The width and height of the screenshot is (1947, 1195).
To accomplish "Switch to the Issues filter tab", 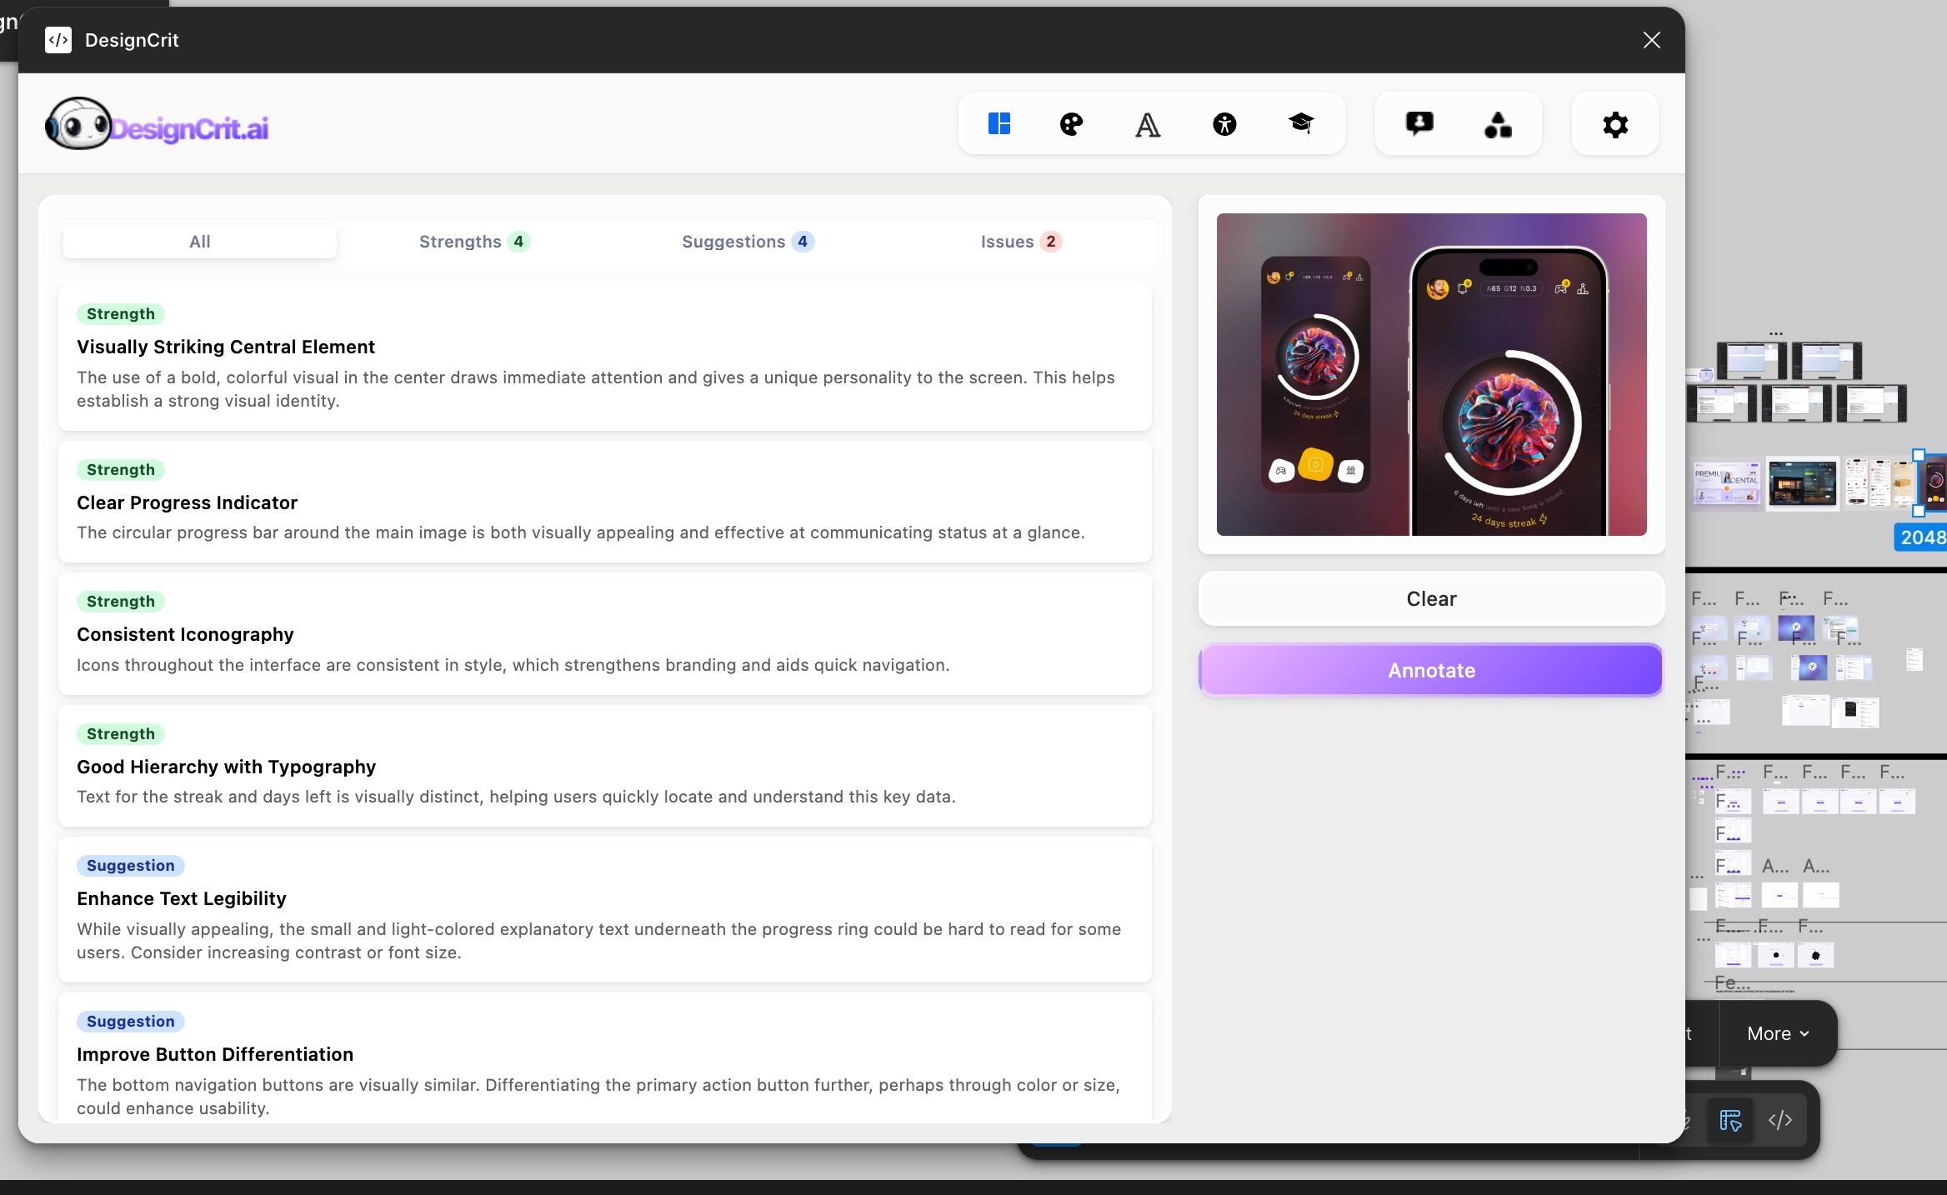I will tap(1019, 242).
